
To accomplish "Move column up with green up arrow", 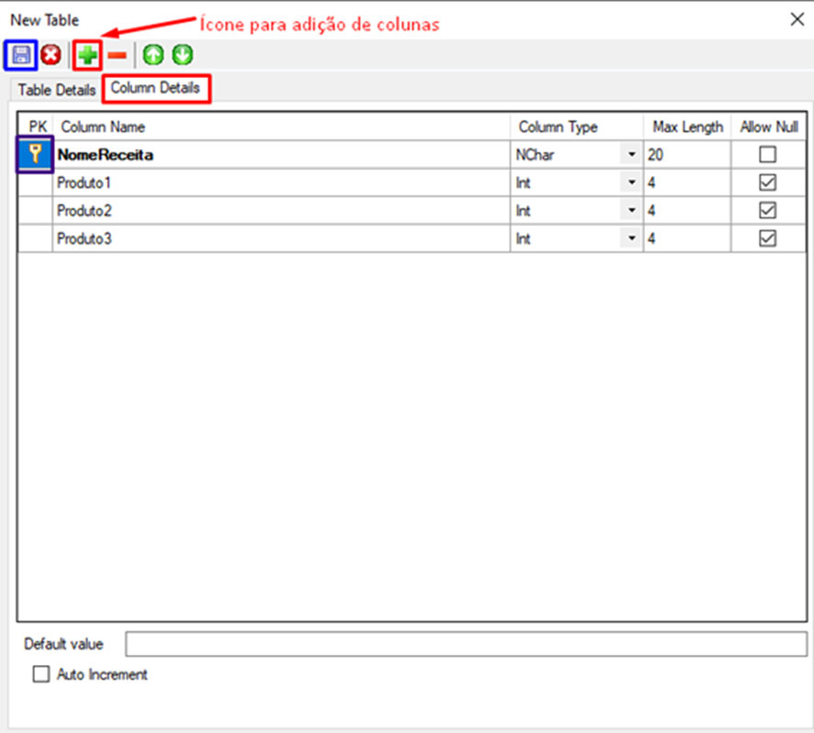I will click(153, 56).
